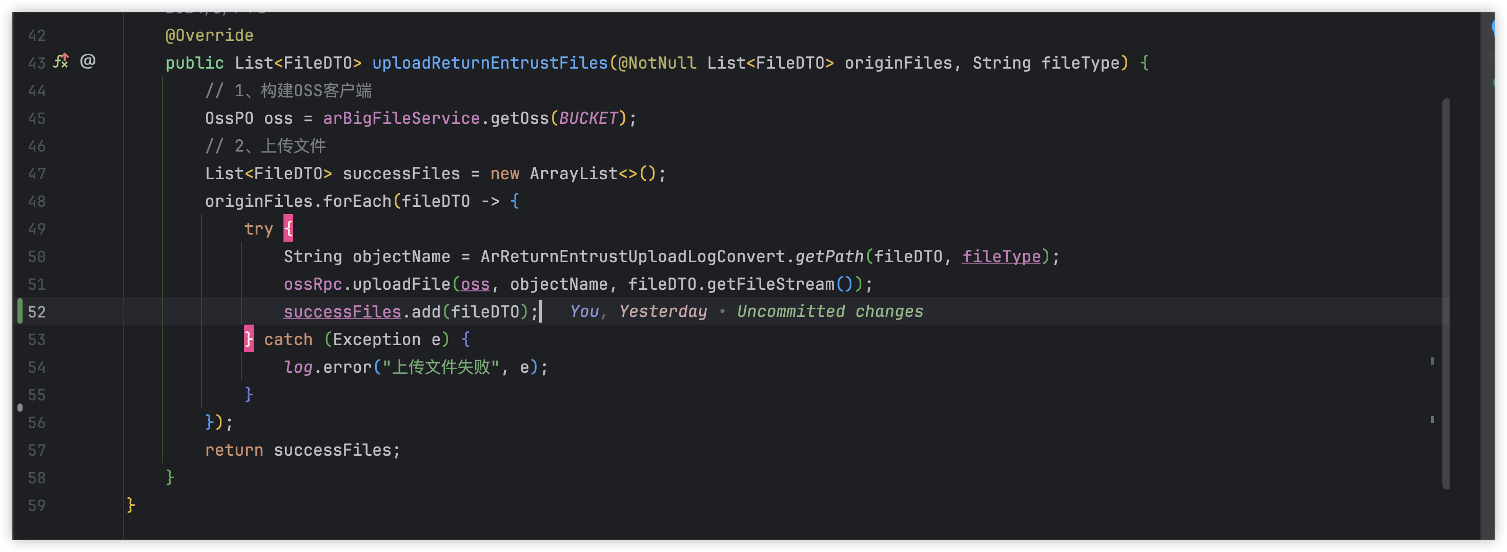
Task: Click the green VCS change marker at line 52
Action: (20, 311)
